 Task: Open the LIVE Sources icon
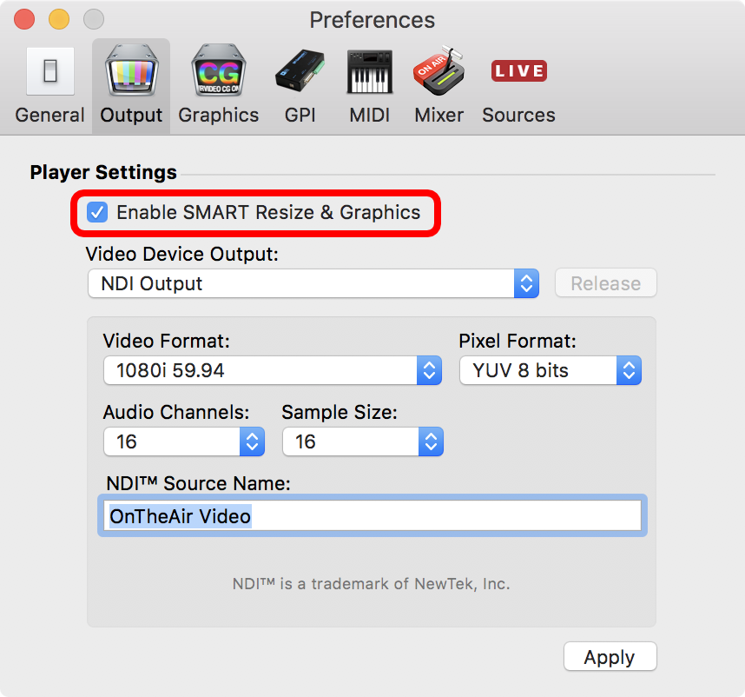(519, 71)
